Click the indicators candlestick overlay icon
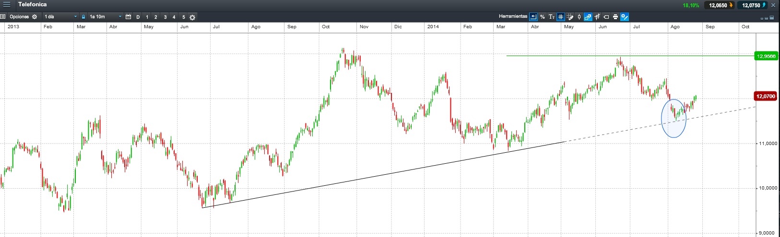Screen dimensions: 780x237 (597, 17)
